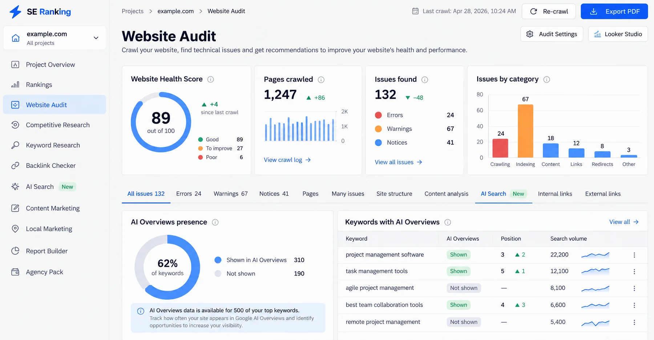Click the SE Ranking lightning logo
Screen dimensions: 654x340
click(x=15, y=12)
